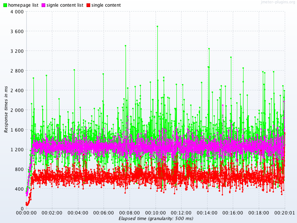
Task: Click the "Response times in ms" axis title
Action: (6, 109)
